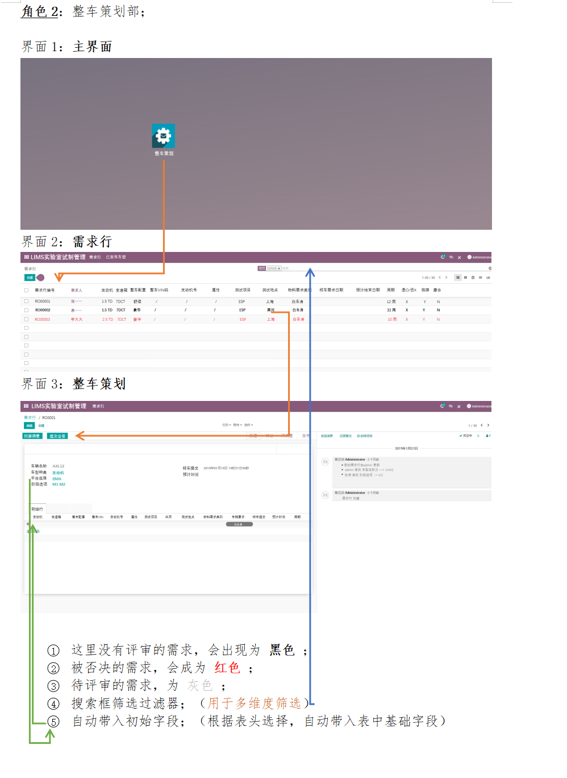Click the apps grid icon in the purple top bar
This screenshot has width=567, height=778.
[x=27, y=258]
